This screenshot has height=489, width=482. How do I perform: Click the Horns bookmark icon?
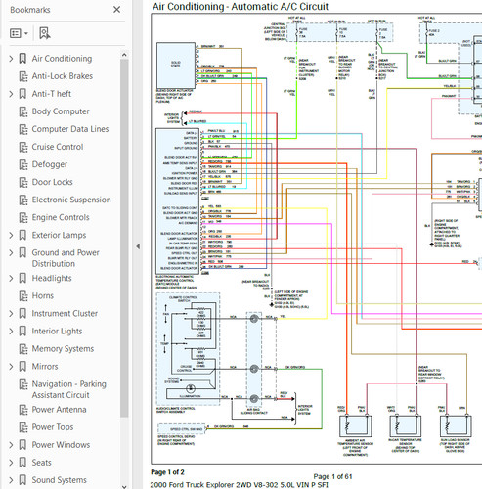click(x=23, y=296)
